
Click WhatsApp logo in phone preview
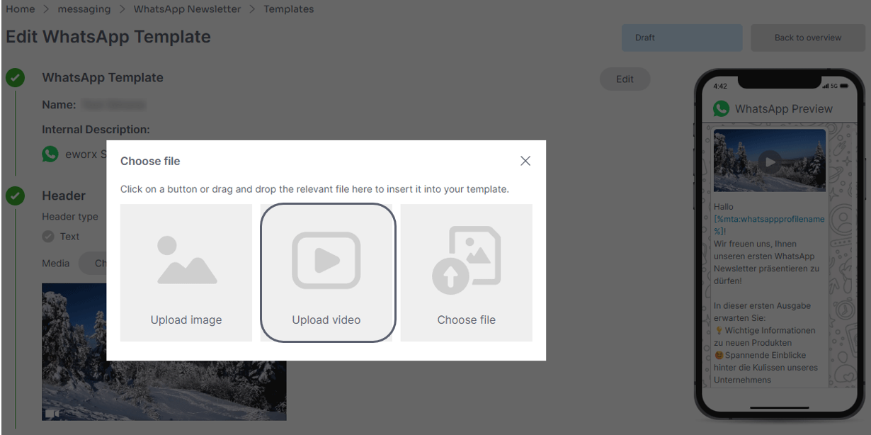pyautogui.click(x=721, y=108)
